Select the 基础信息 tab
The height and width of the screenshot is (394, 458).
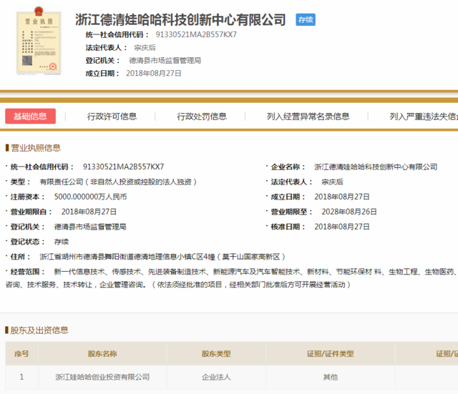pyautogui.click(x=30, y=117)
